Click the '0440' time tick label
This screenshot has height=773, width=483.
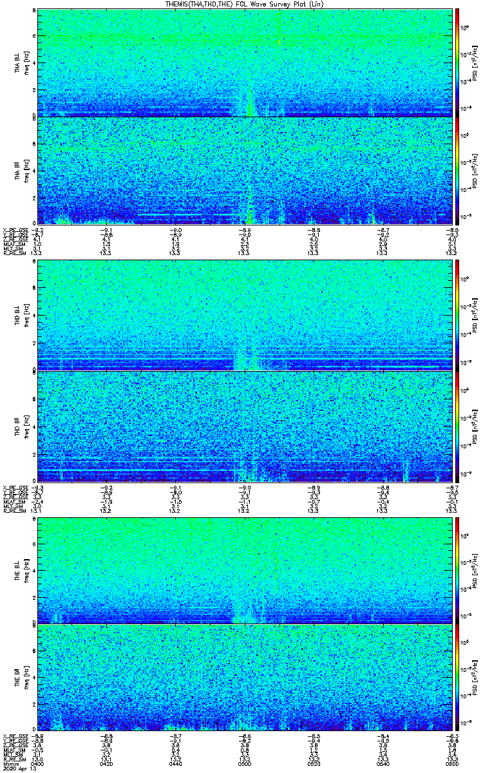(176, 763)
